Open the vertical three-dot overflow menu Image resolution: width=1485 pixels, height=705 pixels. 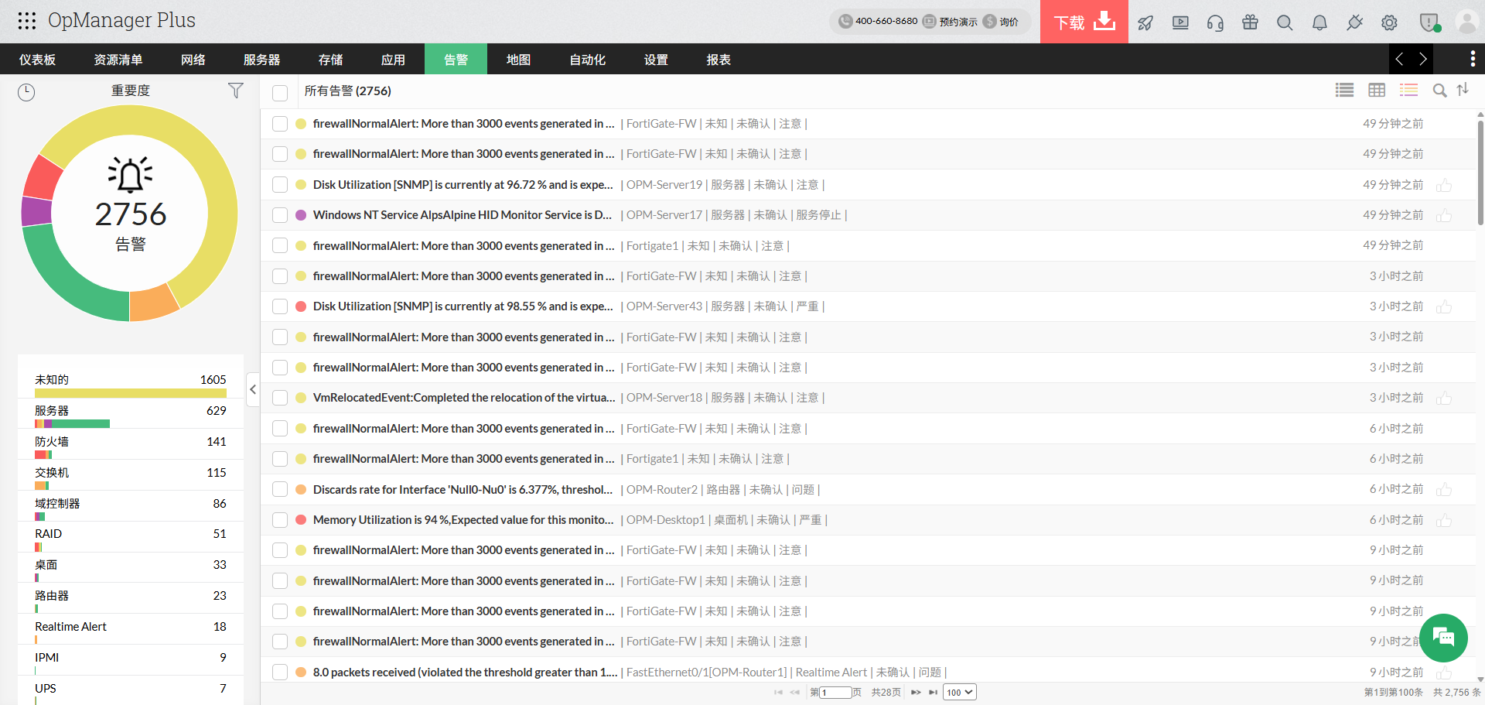click(1472, 59)
